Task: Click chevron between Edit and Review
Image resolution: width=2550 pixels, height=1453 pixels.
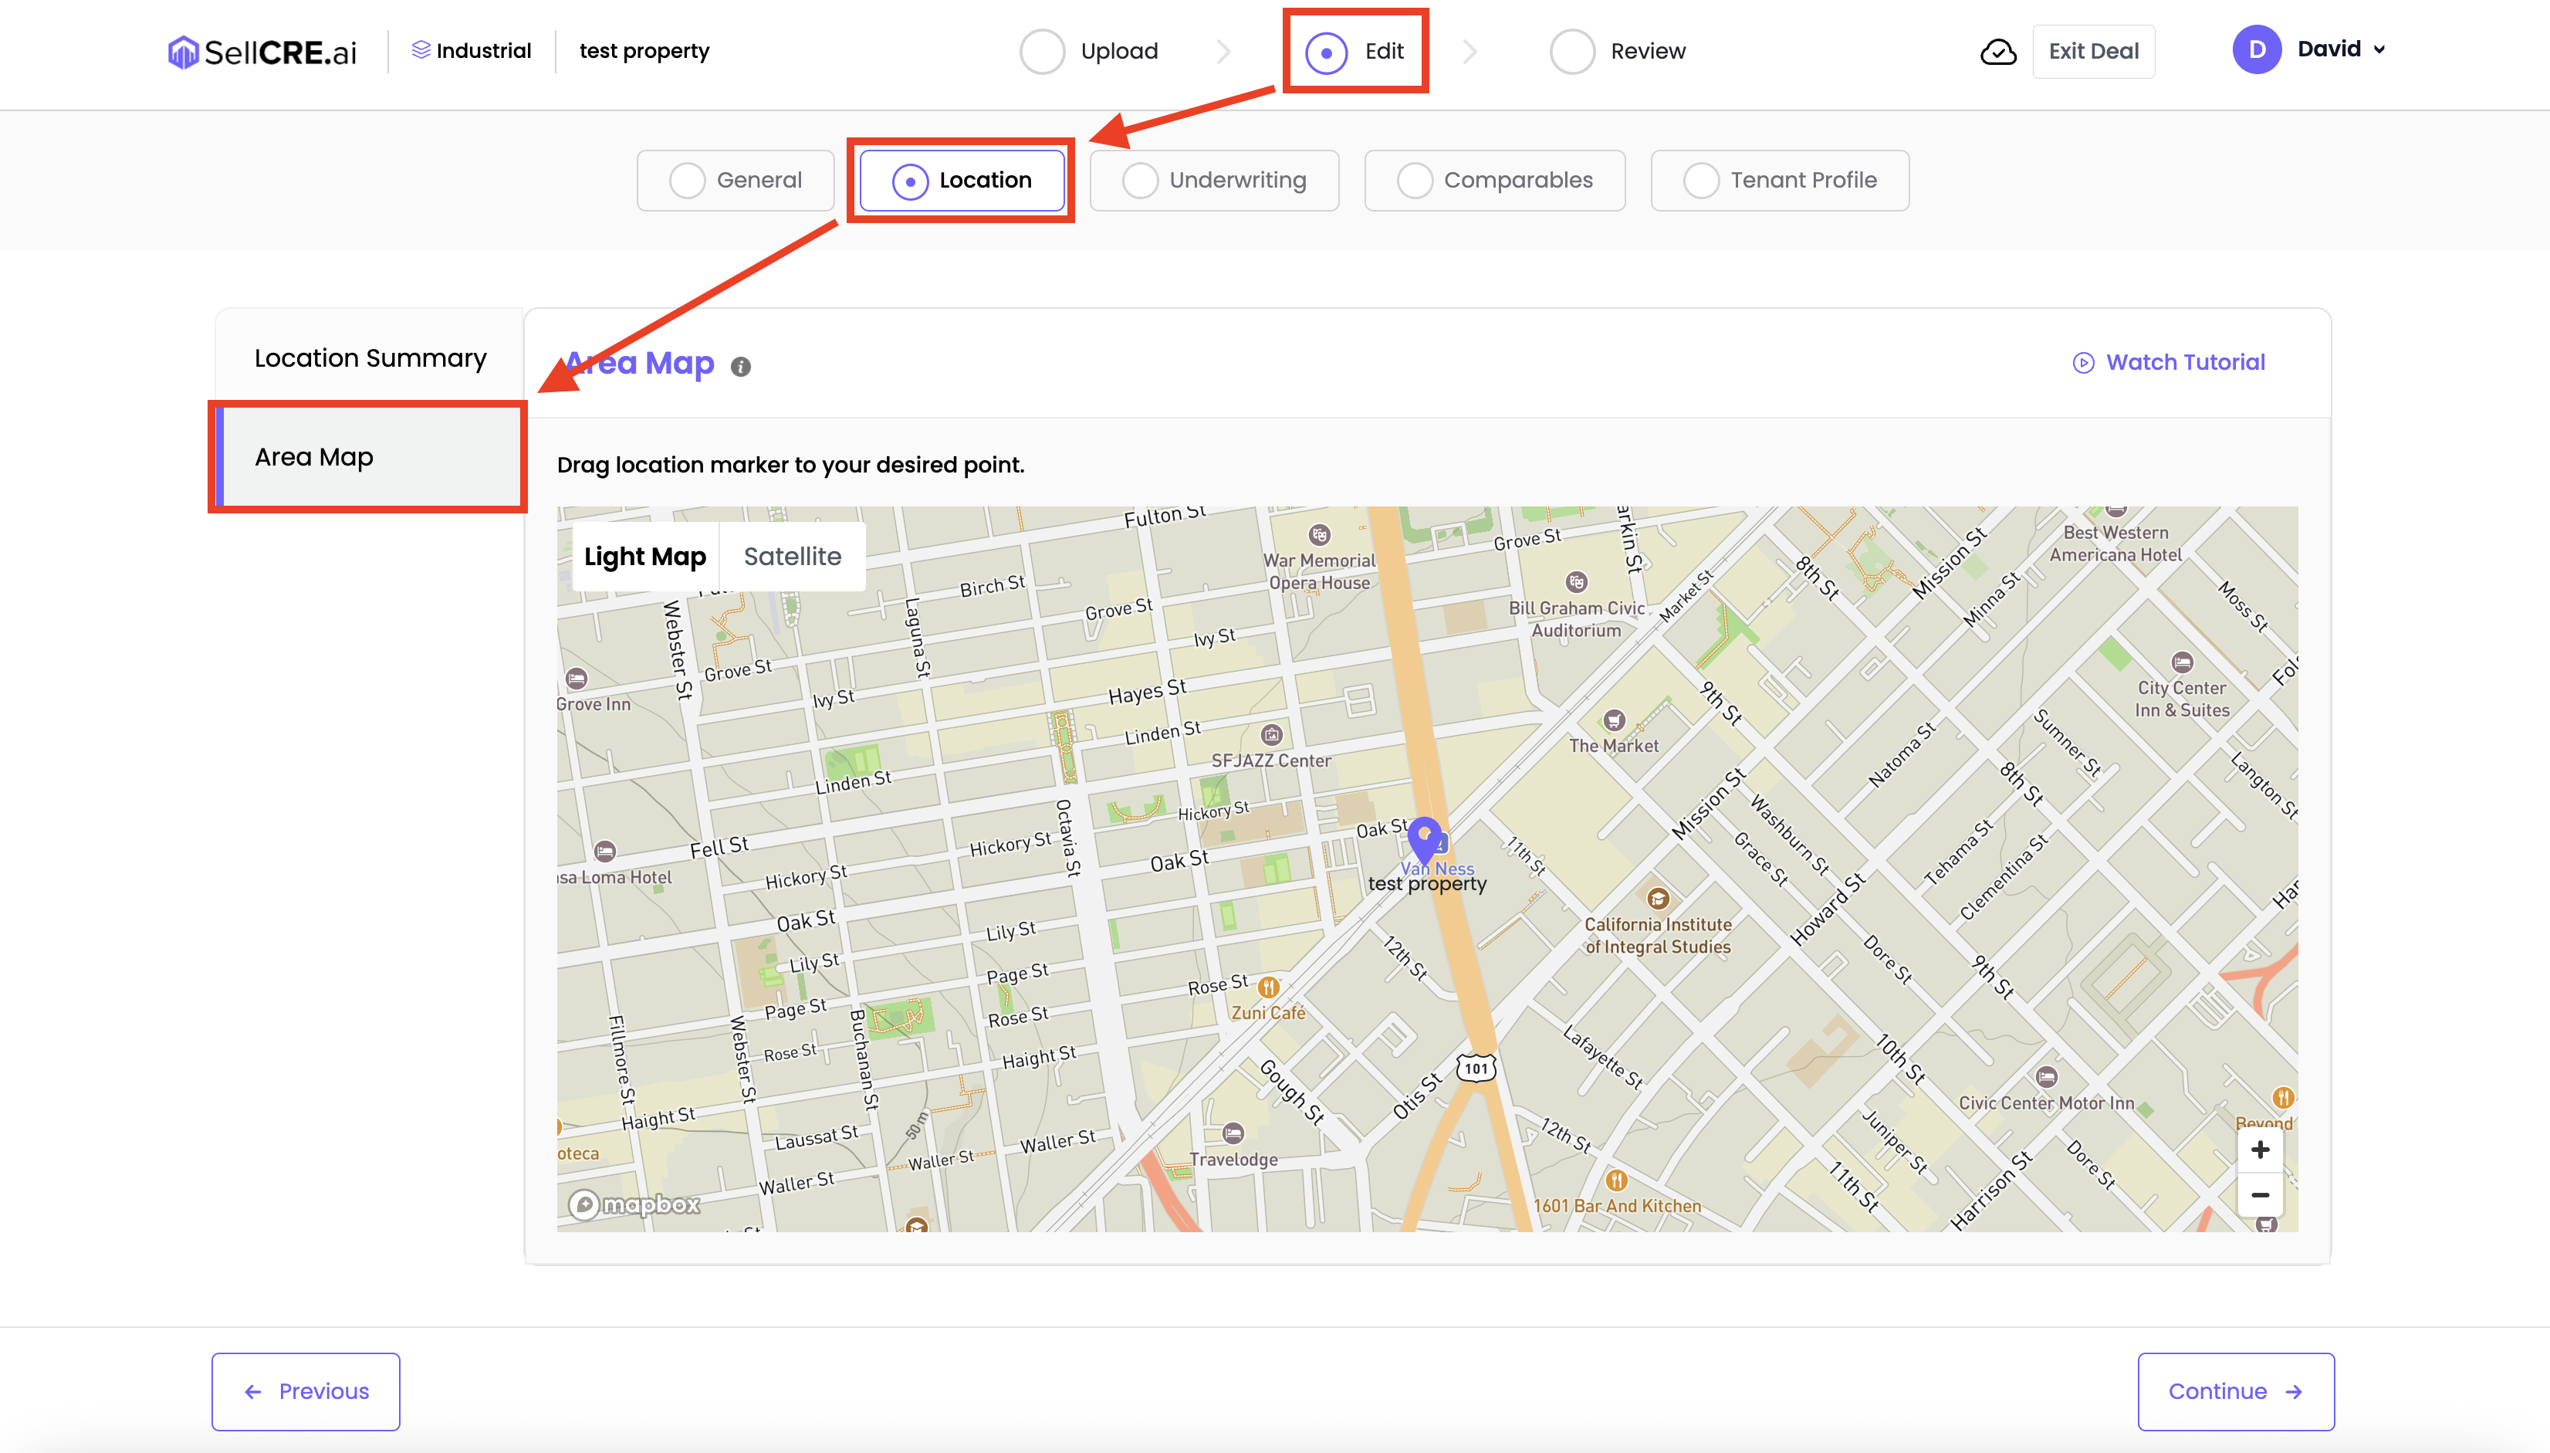Action: 1469,52
